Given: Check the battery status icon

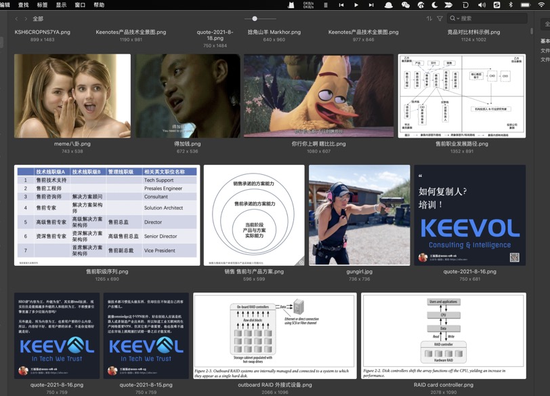Looking at the screenshot, I should (x=526, y=5).
